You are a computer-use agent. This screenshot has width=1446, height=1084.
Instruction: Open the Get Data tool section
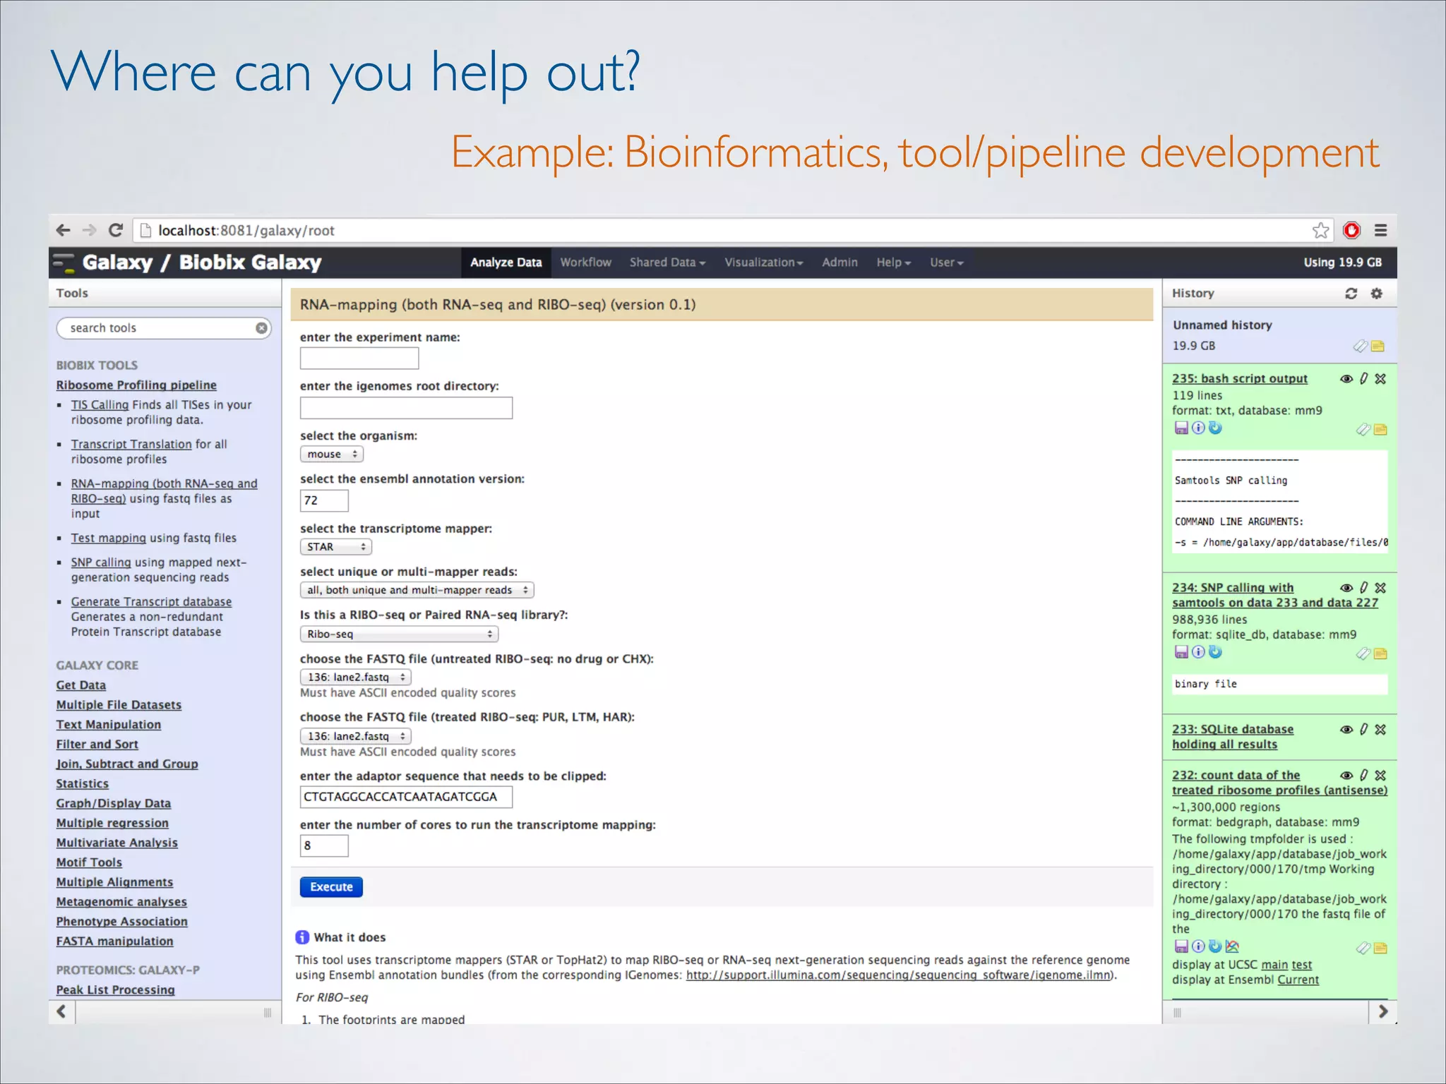click(x=81, y=685)
